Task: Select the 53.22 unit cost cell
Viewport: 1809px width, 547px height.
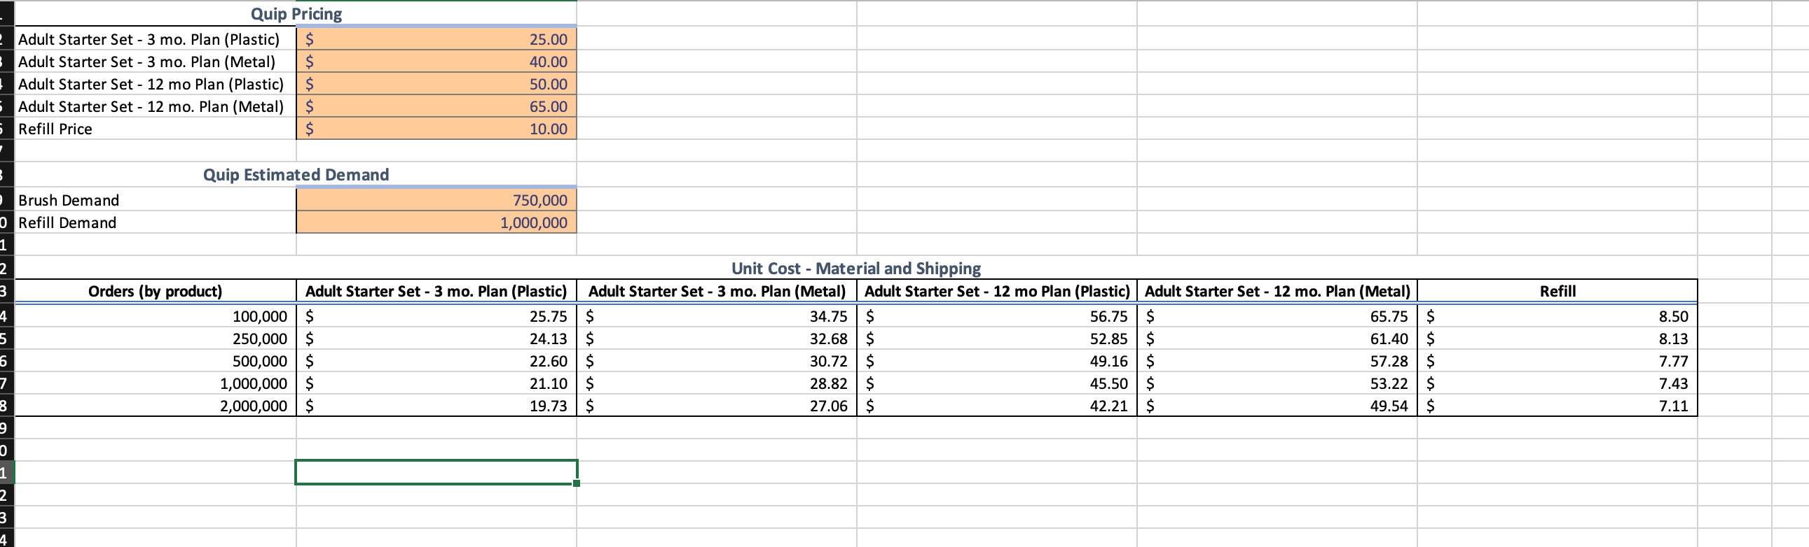Action: tap(1277, 383)
